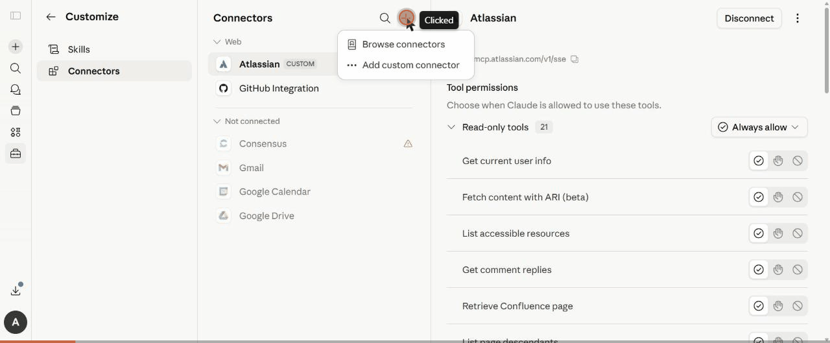Click the download icon in left rail

[16, 290]
